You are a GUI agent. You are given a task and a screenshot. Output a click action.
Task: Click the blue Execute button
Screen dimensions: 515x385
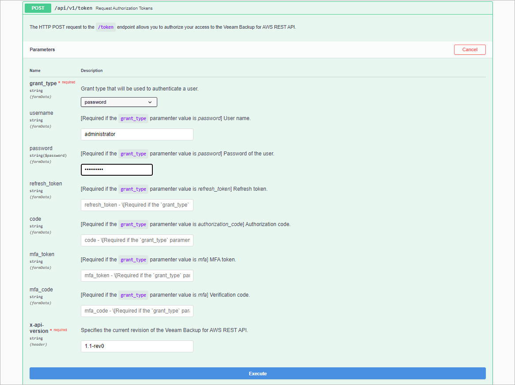pyautogui.click(x=257, y=374)
